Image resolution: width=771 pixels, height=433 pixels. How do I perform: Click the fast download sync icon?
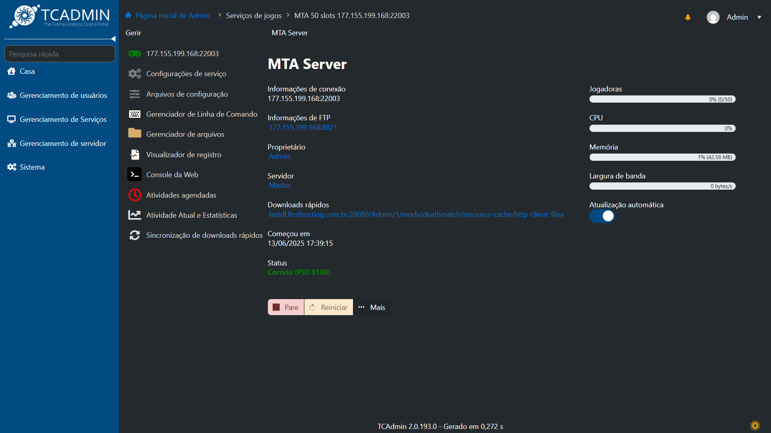[135, 235]
